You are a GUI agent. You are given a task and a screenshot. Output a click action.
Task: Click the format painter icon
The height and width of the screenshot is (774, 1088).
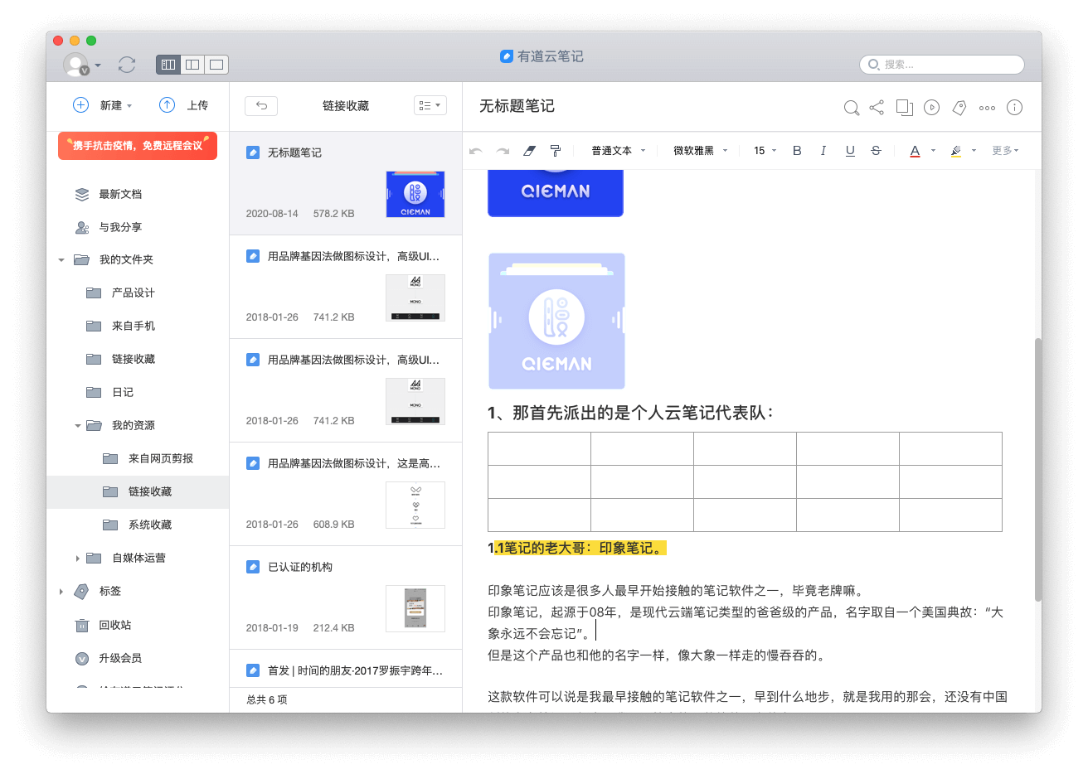pyautogui.click(x=556, y=151)
